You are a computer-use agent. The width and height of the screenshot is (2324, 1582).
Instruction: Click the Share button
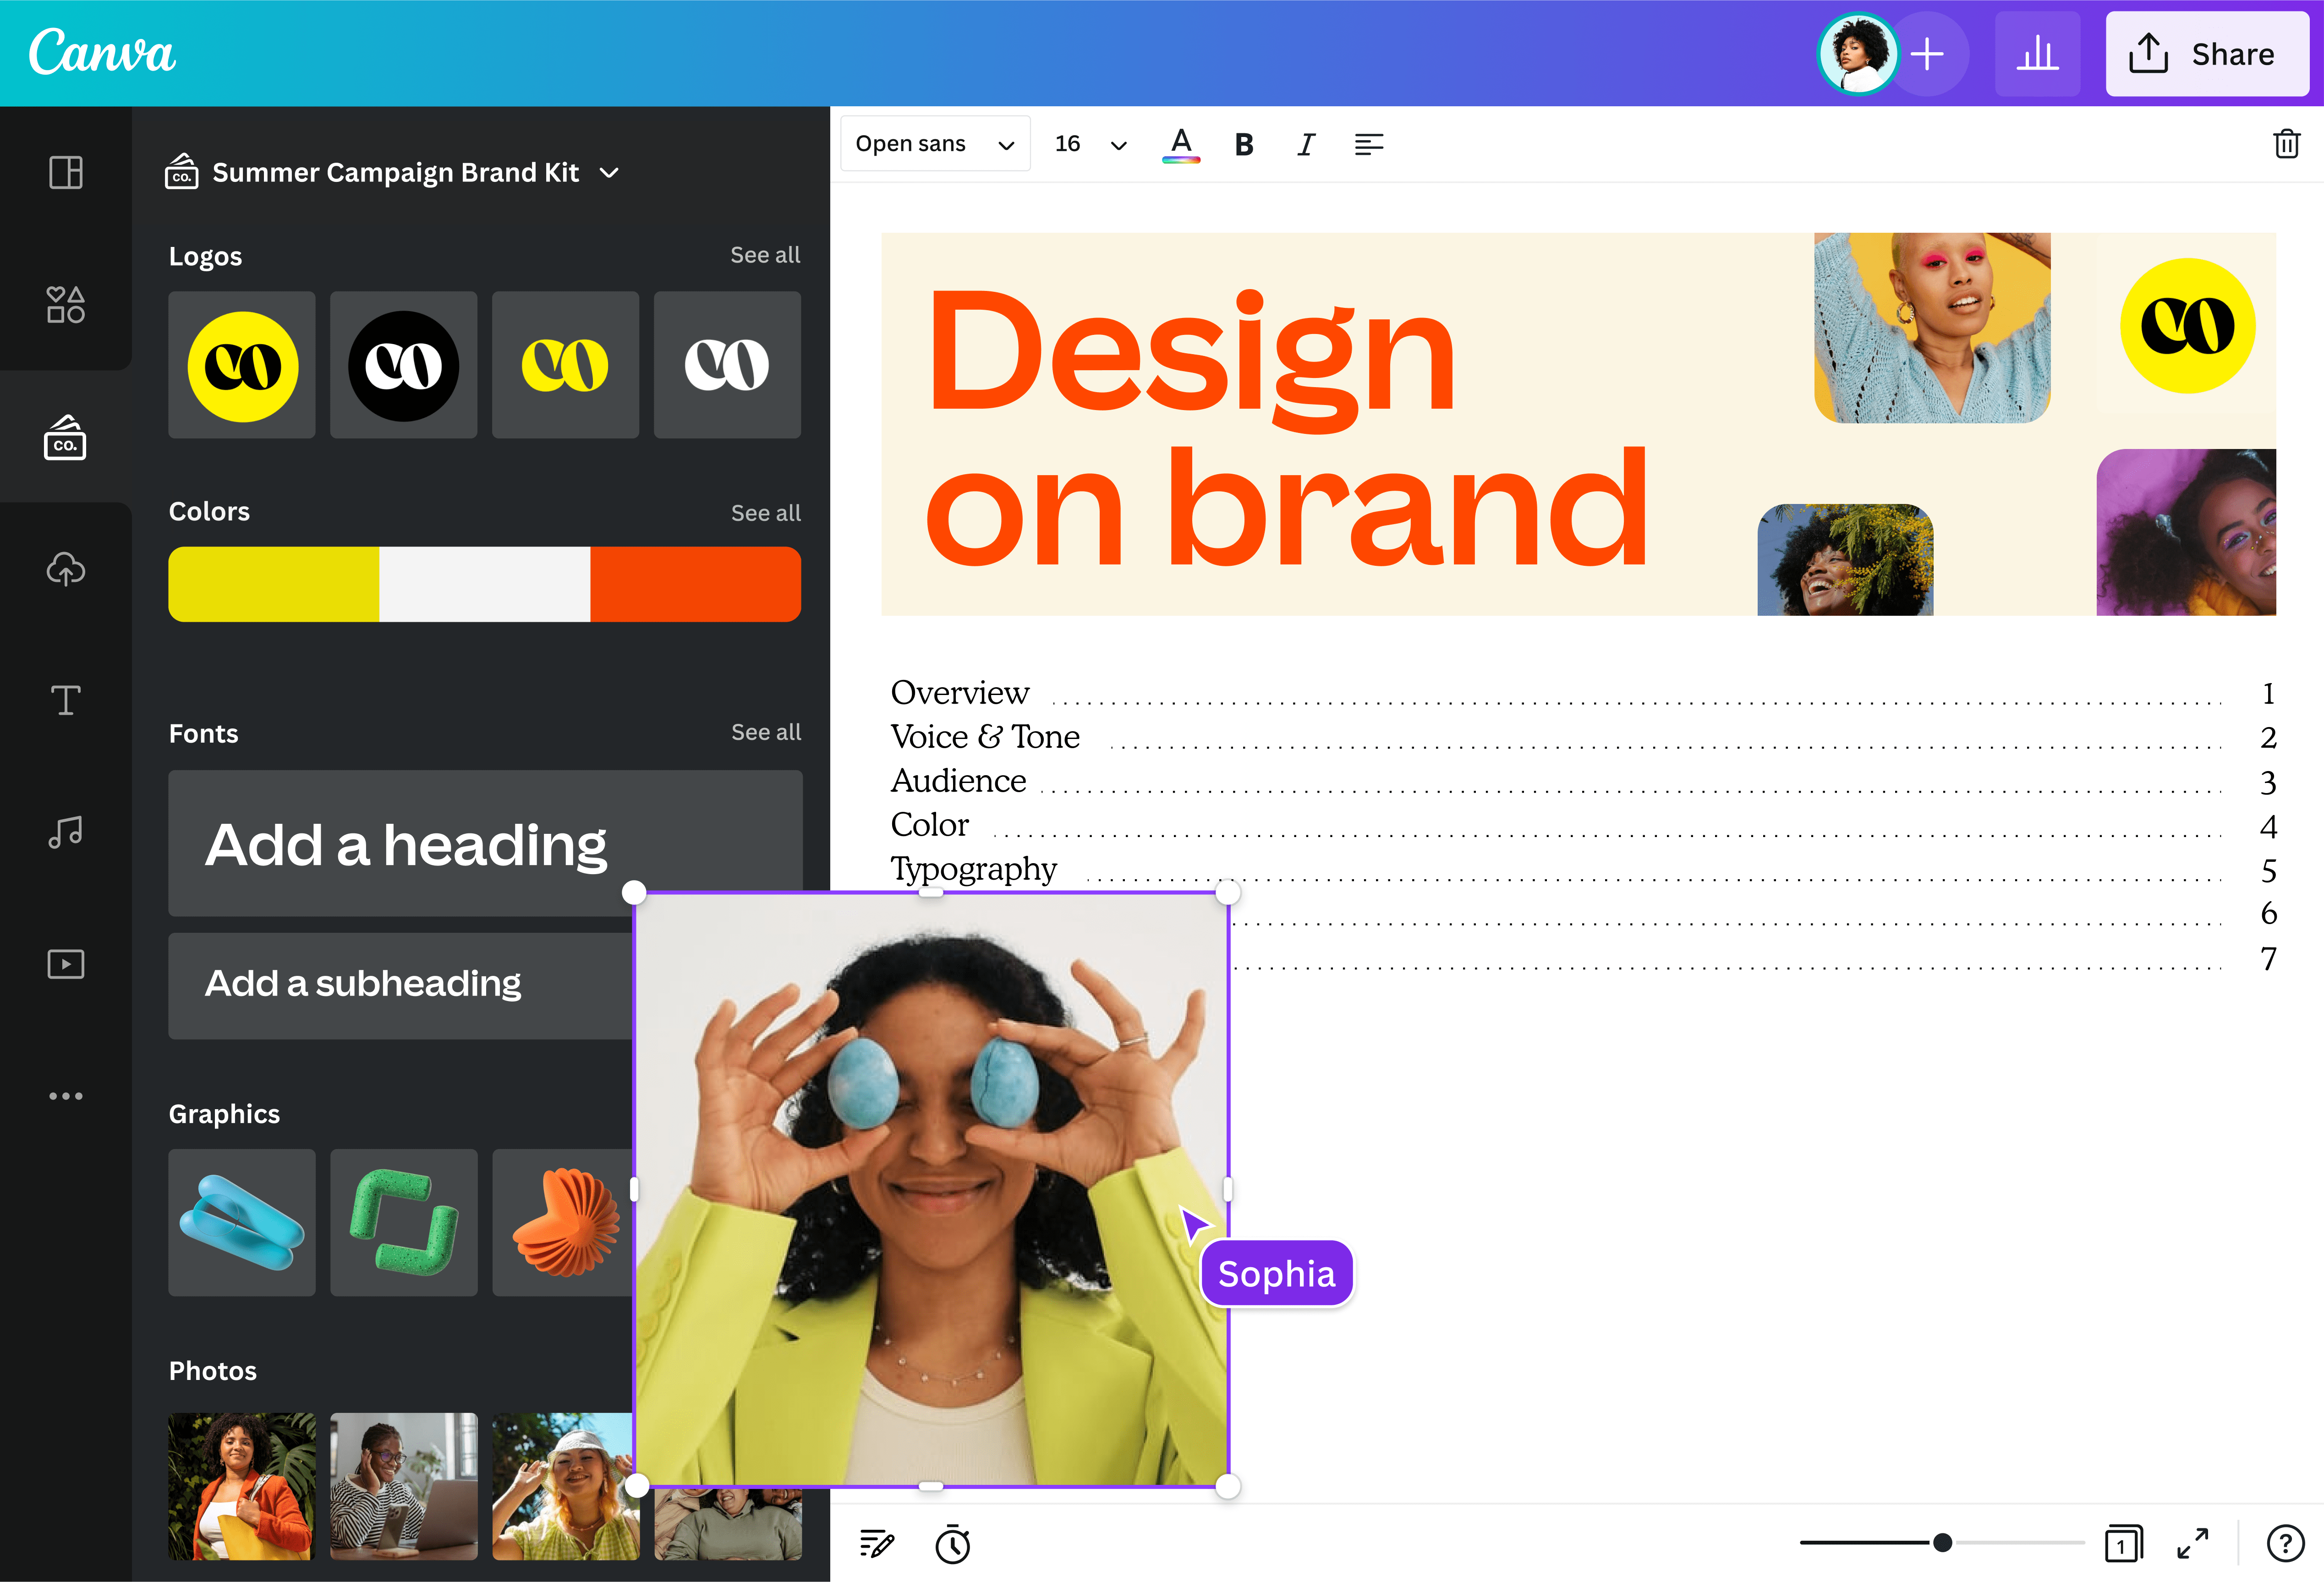[2207, 54]
